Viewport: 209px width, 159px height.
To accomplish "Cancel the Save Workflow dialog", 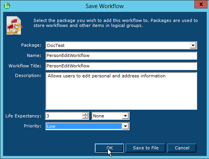I will point(182,148).
